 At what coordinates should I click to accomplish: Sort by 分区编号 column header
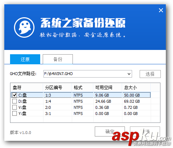pyautogui.click(x=57, y=88)
